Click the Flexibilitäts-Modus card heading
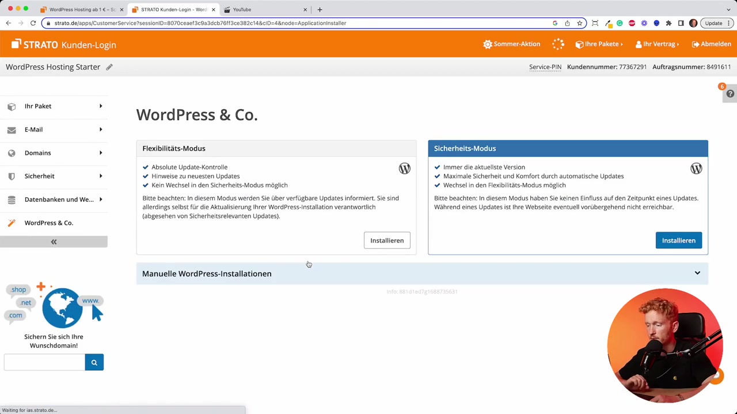737x414 pixels. click(x=174, y=148)
